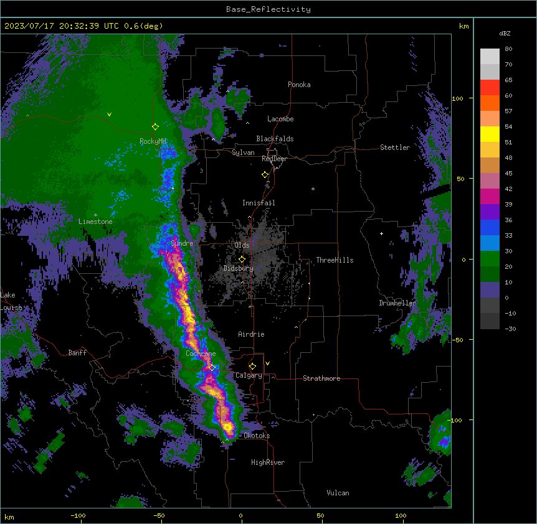Select the Limestone label
The image size is (537, 524).
pyautogui.click(x=95, y=222)
